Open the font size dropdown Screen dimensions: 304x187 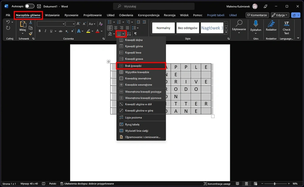point(74,24)
